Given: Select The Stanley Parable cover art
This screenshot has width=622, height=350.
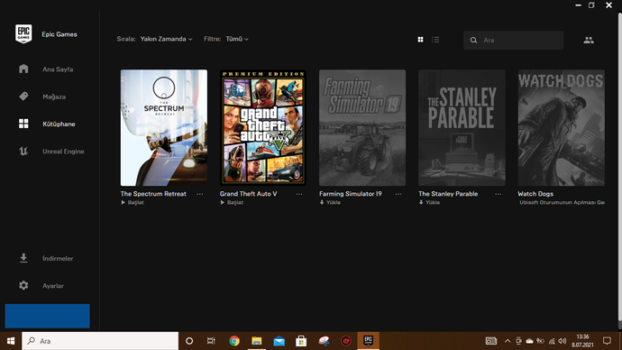Looking at the screenshot, I should [462, 128].
